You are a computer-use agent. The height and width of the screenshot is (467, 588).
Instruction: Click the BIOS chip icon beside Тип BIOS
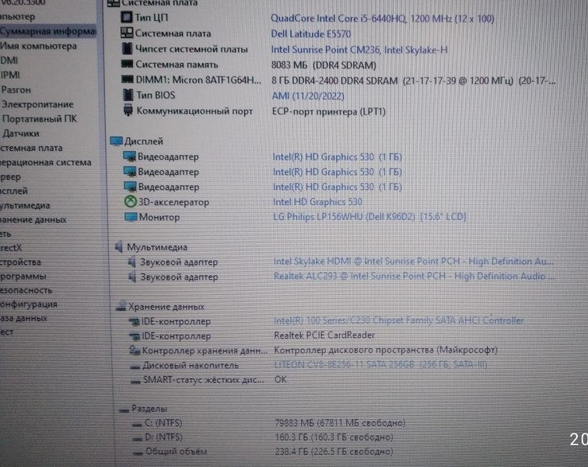tap(128, 95)
